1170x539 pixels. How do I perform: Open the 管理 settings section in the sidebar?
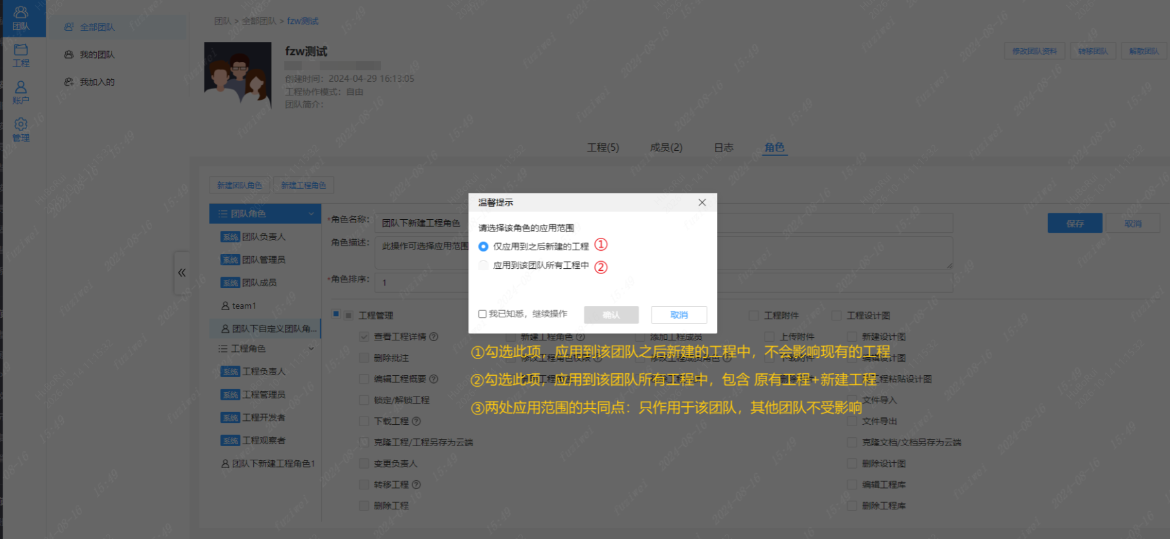pos(21,130)
